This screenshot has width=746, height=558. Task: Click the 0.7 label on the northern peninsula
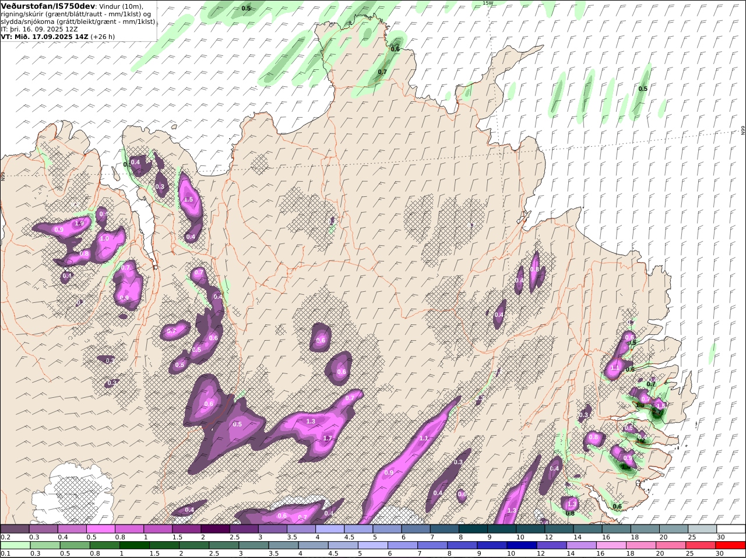coord(382,72)
